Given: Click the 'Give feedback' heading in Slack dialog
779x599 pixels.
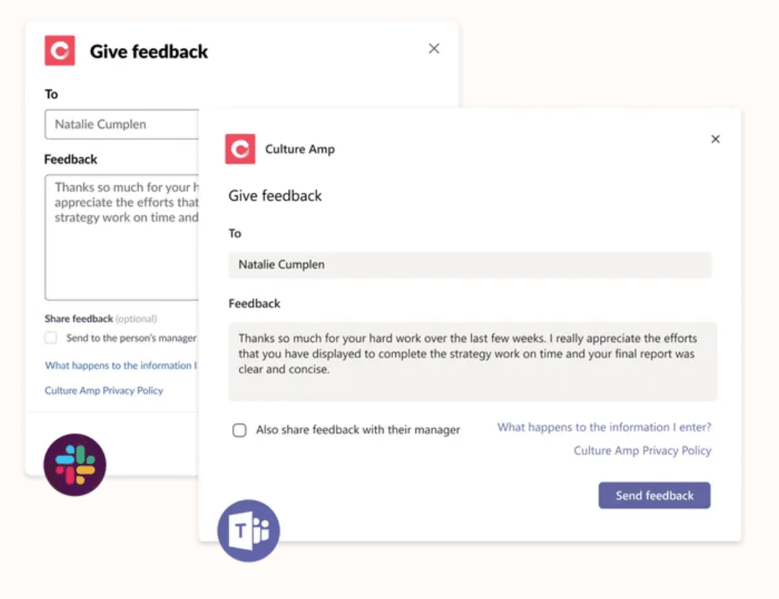Looking at the screenshot, I should (148, 51).
